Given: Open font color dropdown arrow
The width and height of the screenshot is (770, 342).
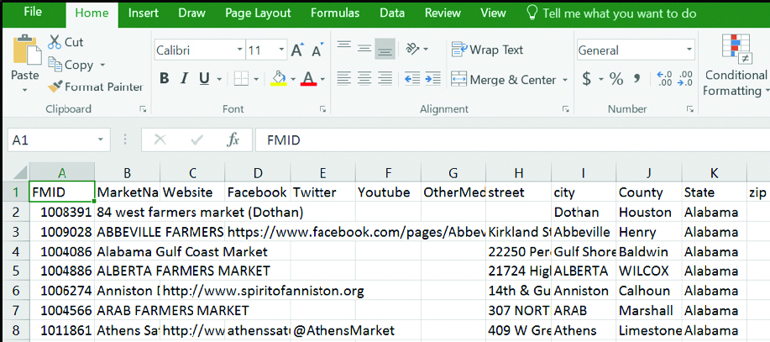Looking at the screenshot, I should point(322,79).
